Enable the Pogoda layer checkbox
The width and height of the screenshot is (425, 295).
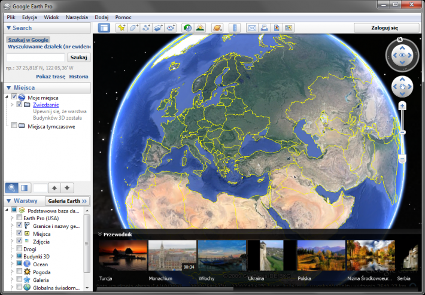pos(19,271)
